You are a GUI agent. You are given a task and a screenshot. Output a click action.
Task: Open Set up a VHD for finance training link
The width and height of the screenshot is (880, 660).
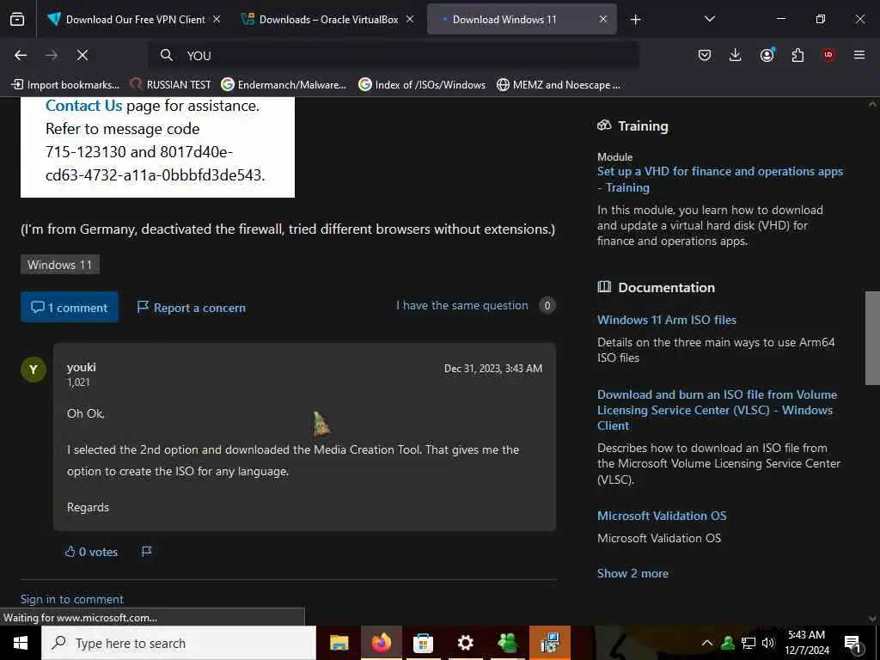point(720,179)
